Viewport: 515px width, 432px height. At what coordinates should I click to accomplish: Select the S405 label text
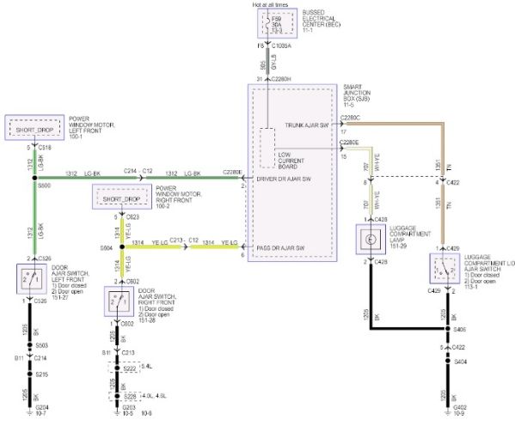[x=459, y=329]
